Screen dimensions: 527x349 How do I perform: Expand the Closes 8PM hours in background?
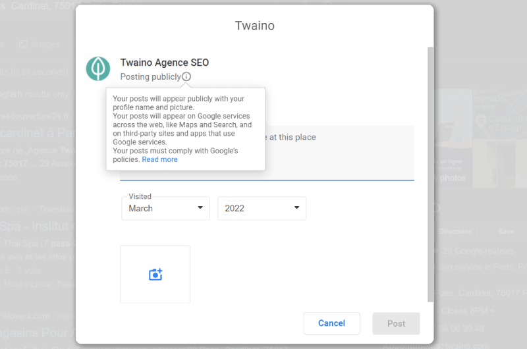tap(468, 311)
